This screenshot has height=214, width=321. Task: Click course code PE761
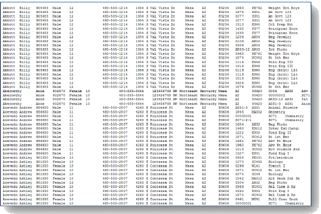point(257,53)
